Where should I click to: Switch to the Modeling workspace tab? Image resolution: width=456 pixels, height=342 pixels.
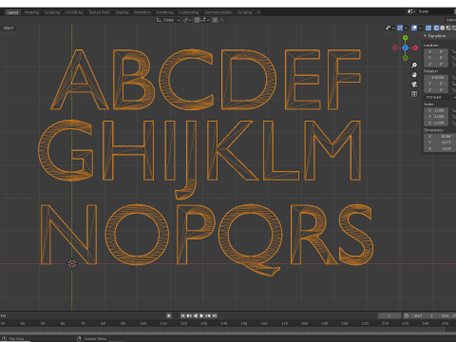point(31,12)
